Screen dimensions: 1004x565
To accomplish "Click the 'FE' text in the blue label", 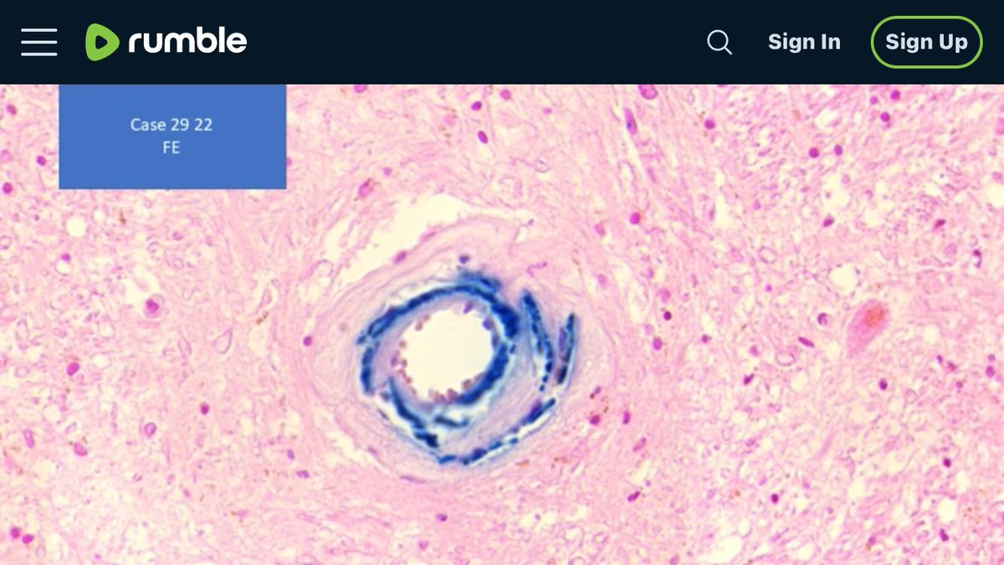I will [172, 148].
